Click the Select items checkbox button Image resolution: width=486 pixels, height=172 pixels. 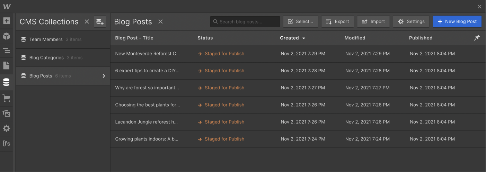300,21
